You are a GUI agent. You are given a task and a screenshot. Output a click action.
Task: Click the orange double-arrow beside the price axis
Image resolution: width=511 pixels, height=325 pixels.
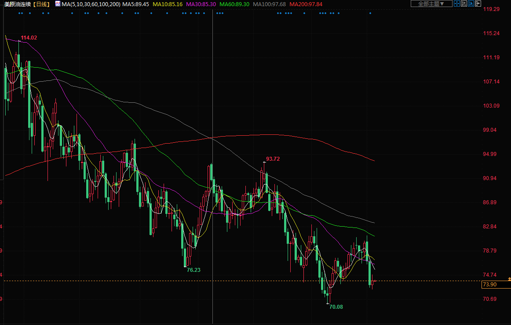509,279
